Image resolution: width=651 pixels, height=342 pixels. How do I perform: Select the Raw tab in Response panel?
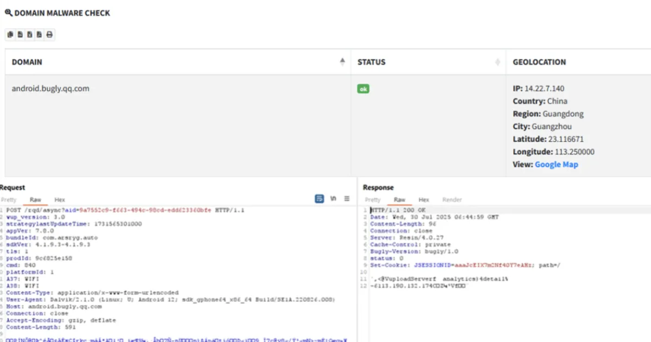(x=399, y=200)
